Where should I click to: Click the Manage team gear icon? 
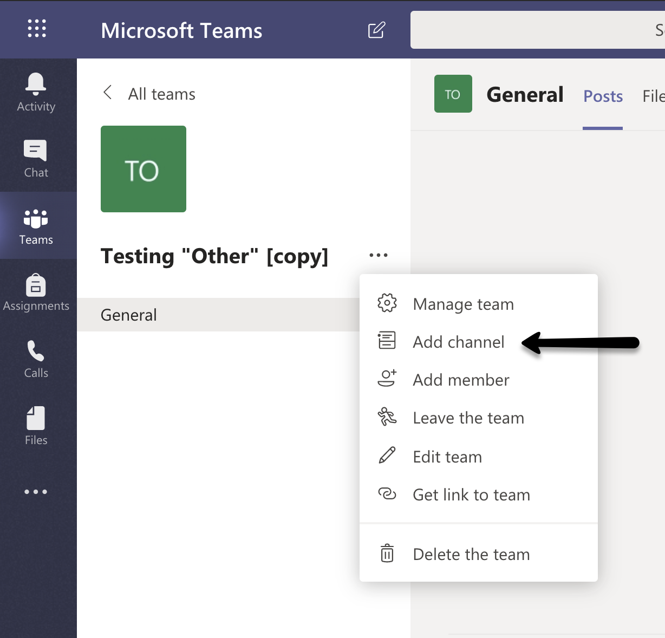[x=387, y=303]
